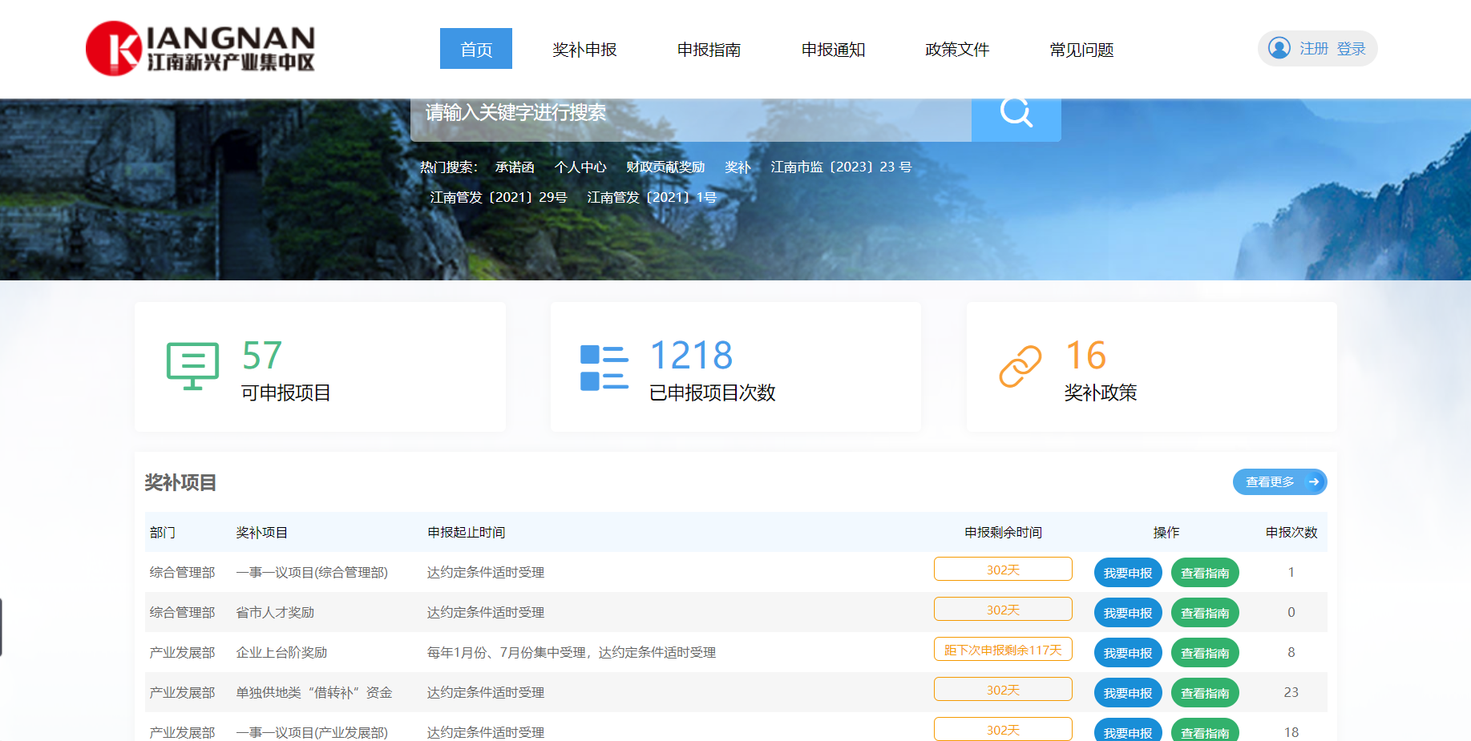Click 我要申报 for 一事一议项目(综合管理部)
Screen dimensions: 1471x741
point(1128,573)
